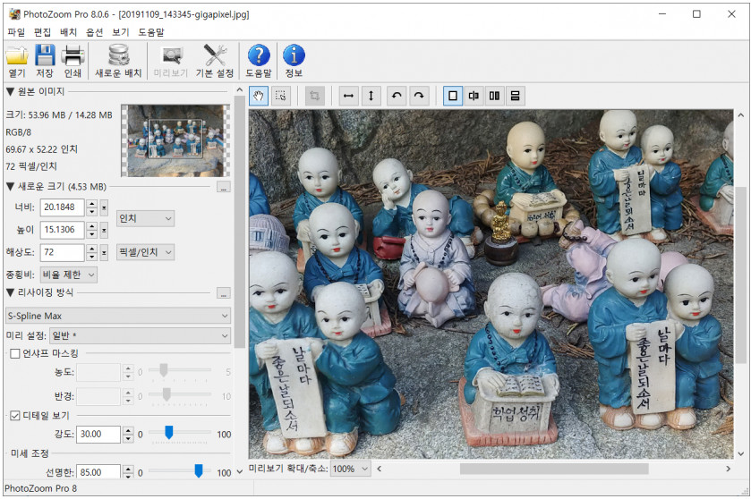Rotate image clockwise with arrow icon

[x=418, y=96]
